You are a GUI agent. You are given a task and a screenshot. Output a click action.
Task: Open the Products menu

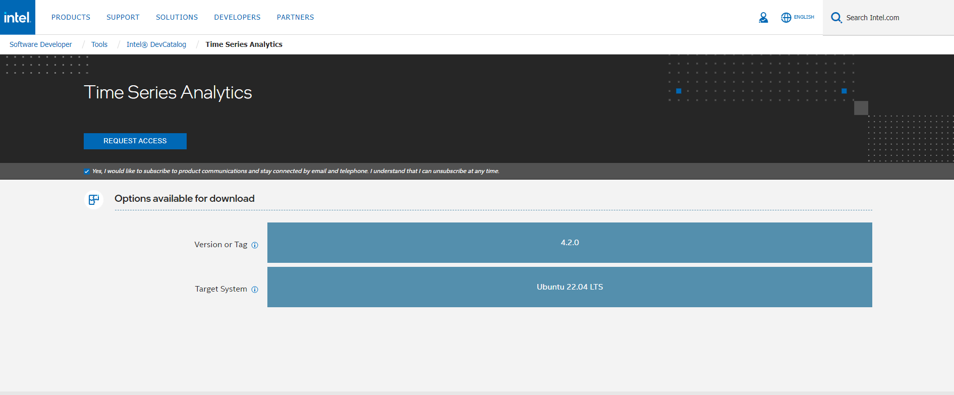71,17
